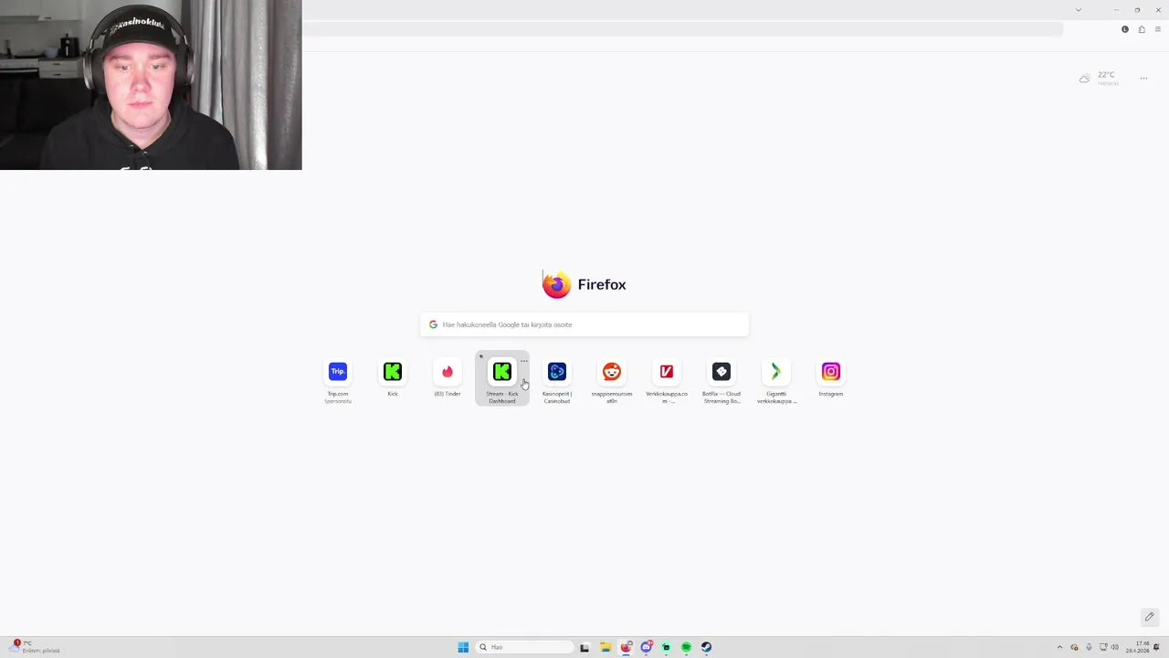
Task: Click the Google search box on the new tab
Action: tap(584, 324)
